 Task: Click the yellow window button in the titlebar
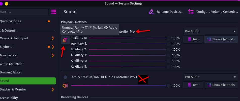coord(7,4)
